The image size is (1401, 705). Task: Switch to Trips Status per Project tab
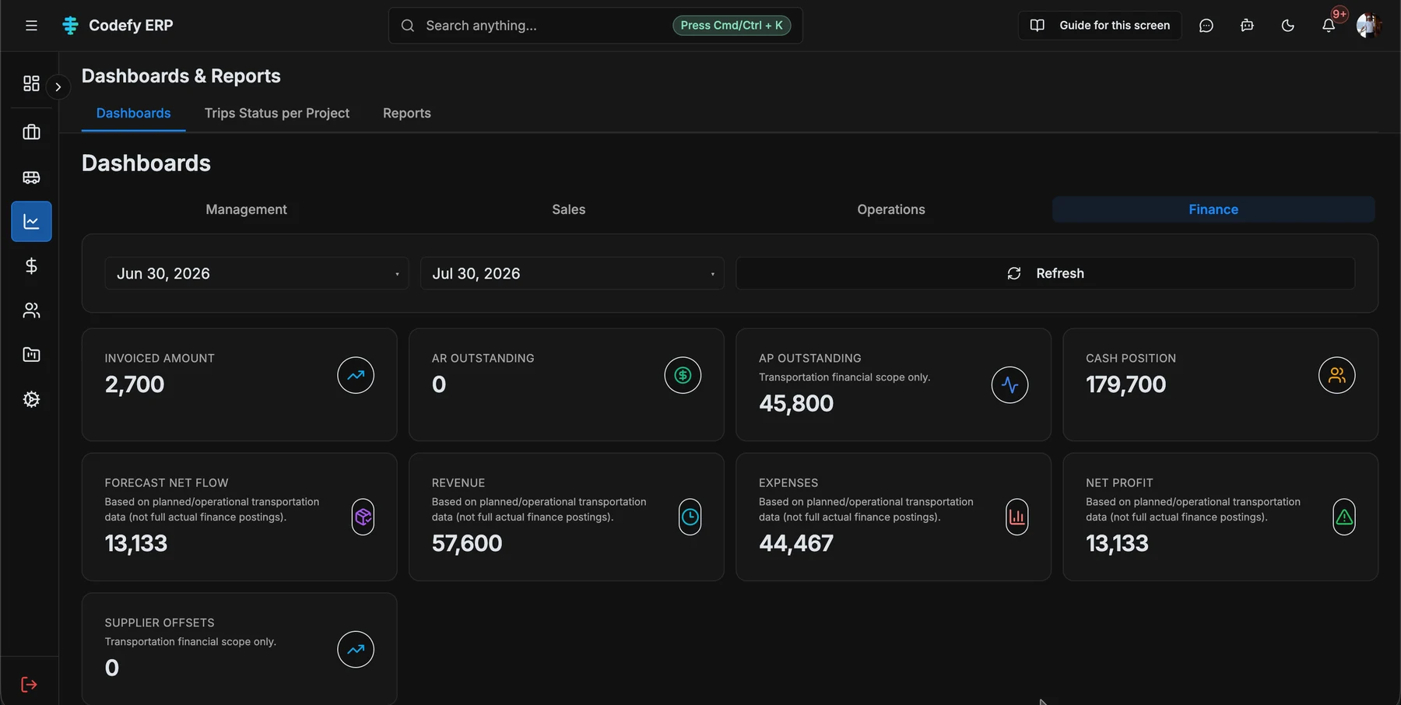277,113
